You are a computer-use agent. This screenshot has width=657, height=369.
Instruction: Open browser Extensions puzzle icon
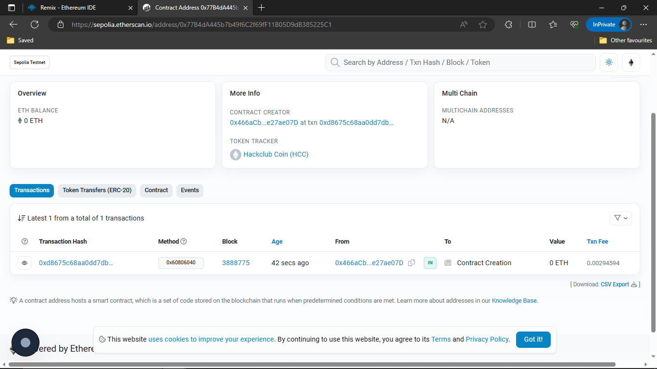(x=508, y=25)
